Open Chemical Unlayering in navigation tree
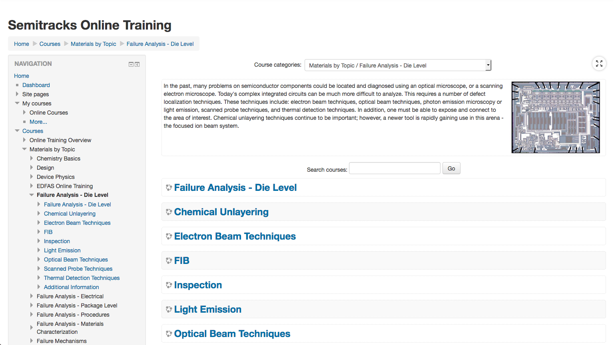 click(x=70, y=214)
